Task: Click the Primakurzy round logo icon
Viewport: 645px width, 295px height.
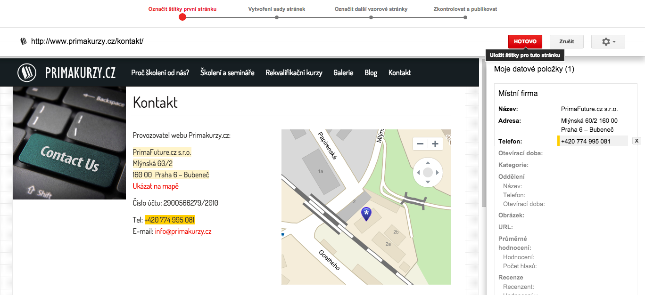Action: coord(27,72)
